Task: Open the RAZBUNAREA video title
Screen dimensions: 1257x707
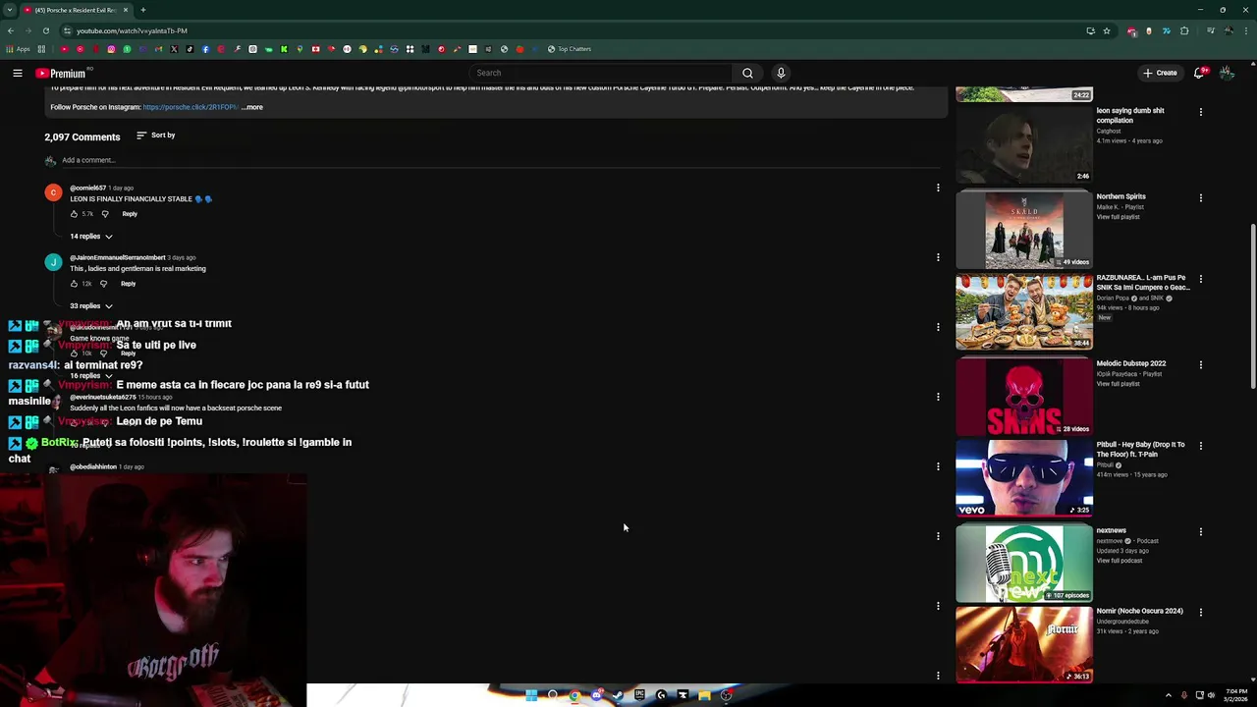Action: tap(1142, 283)
